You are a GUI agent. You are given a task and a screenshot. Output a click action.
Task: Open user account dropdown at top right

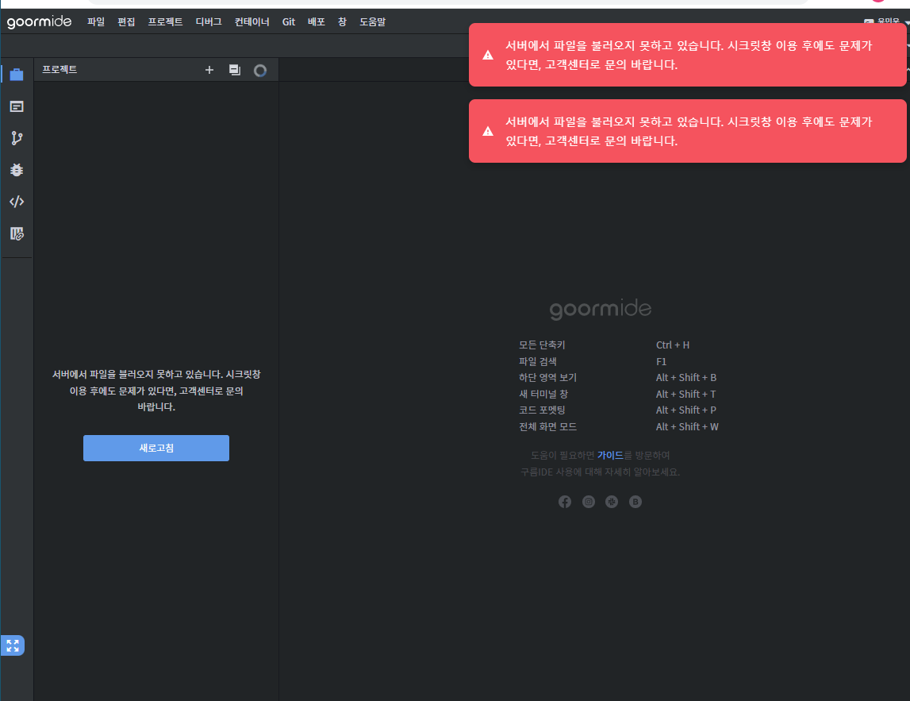[887, 21]
